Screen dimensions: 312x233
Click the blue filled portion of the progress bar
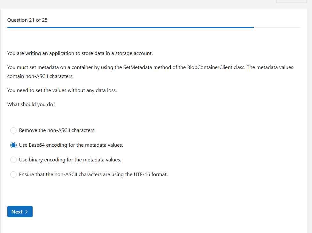pos(128,27)
